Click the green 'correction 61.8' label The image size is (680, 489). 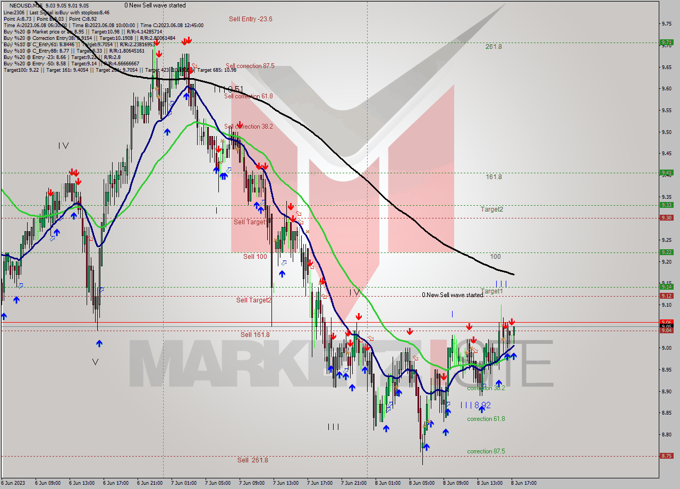486,419
